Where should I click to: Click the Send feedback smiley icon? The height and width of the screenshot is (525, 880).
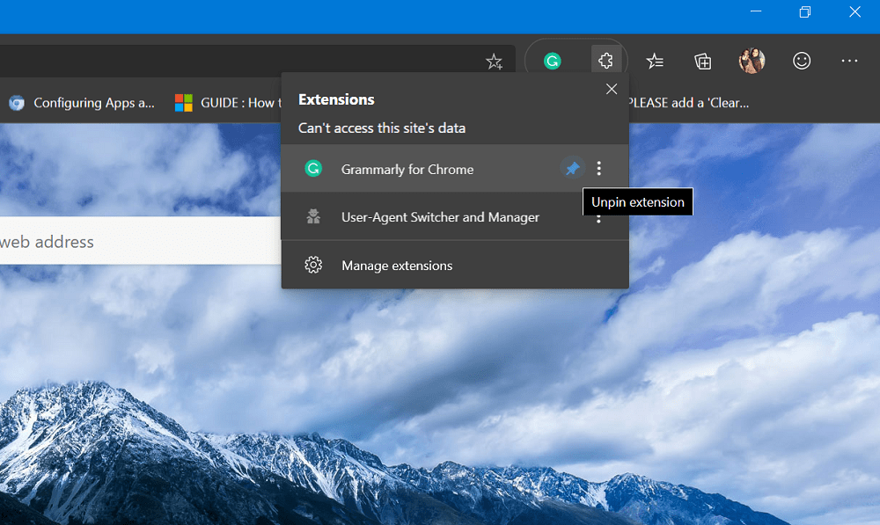point(802,61)
